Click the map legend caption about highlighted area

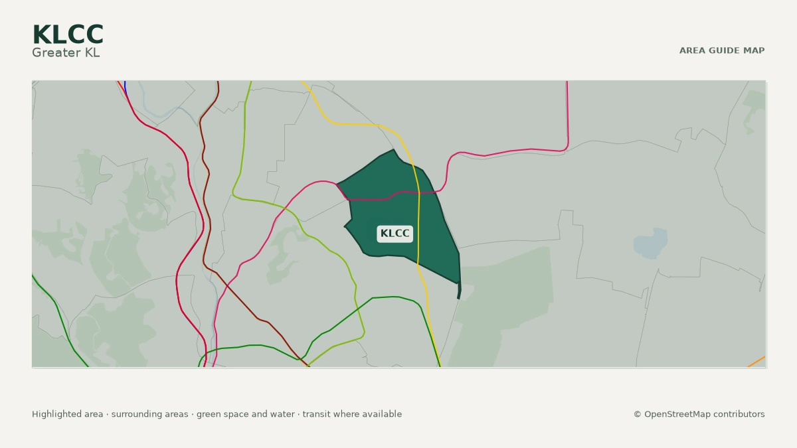(217, 414)
